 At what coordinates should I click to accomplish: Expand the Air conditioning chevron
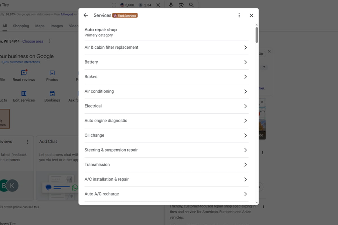pyautogui.click(x=245, y=91)
